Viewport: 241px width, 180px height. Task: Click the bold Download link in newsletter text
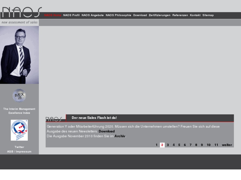pos(107,131)
